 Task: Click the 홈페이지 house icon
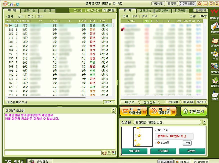click(214, 82)
